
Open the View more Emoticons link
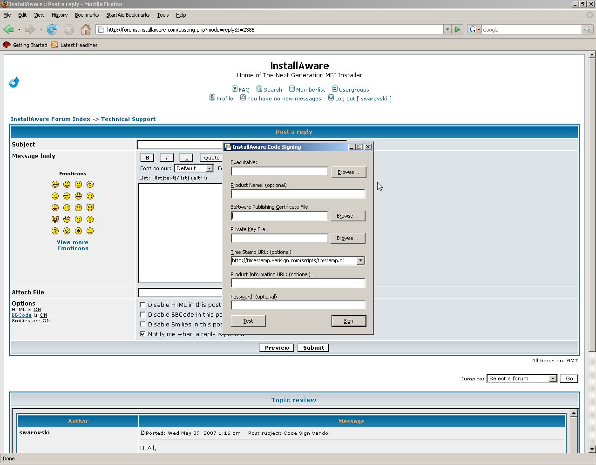[73, 246]
